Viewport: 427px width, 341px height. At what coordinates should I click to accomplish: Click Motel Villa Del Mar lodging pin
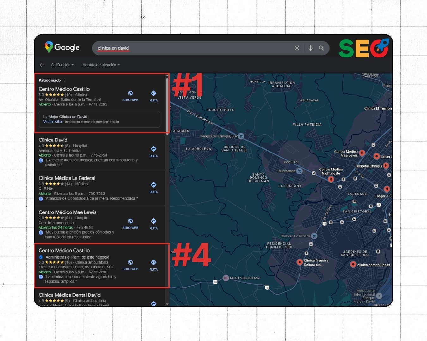[226, 278]
